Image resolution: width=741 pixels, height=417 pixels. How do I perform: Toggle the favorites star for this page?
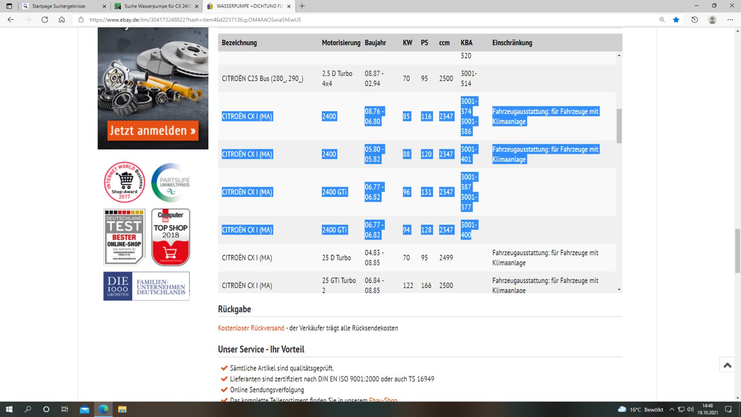point(676,19)
